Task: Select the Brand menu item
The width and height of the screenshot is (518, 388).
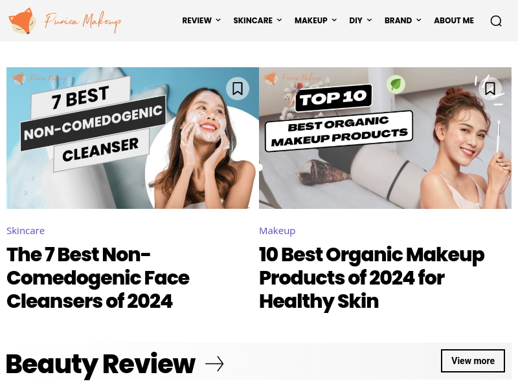Action: (398, 21)
